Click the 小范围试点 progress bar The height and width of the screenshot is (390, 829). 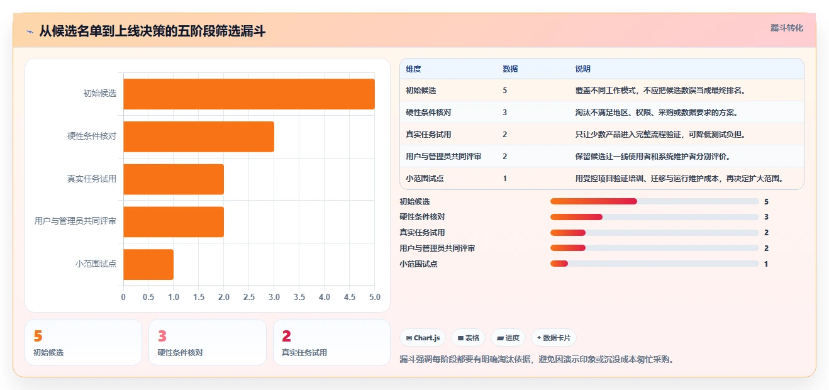[654, 264]
